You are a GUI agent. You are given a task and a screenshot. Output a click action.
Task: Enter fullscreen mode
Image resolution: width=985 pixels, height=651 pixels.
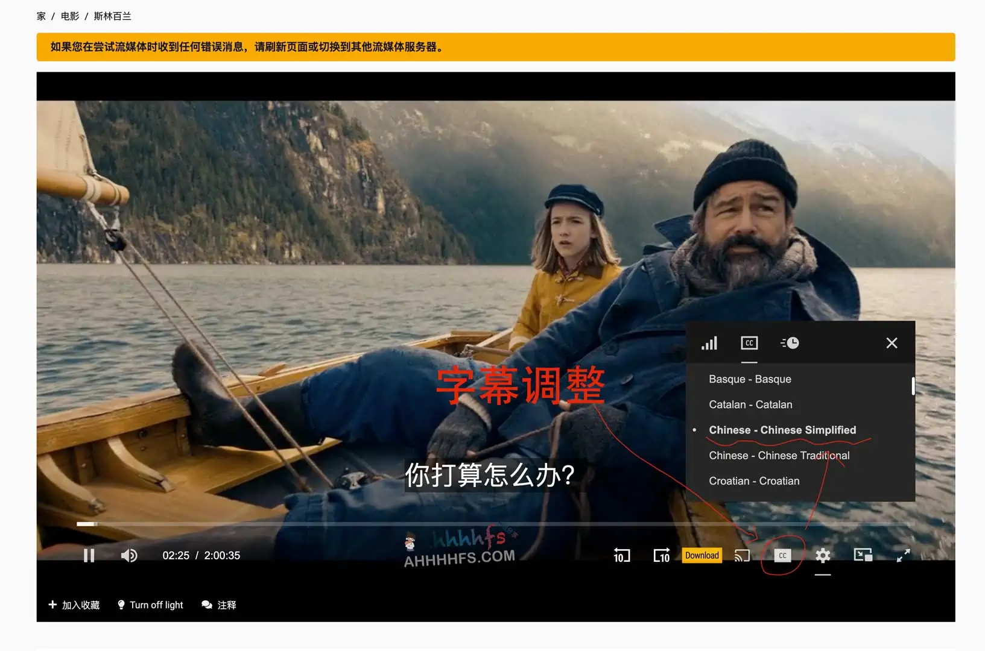click(903, 555)
